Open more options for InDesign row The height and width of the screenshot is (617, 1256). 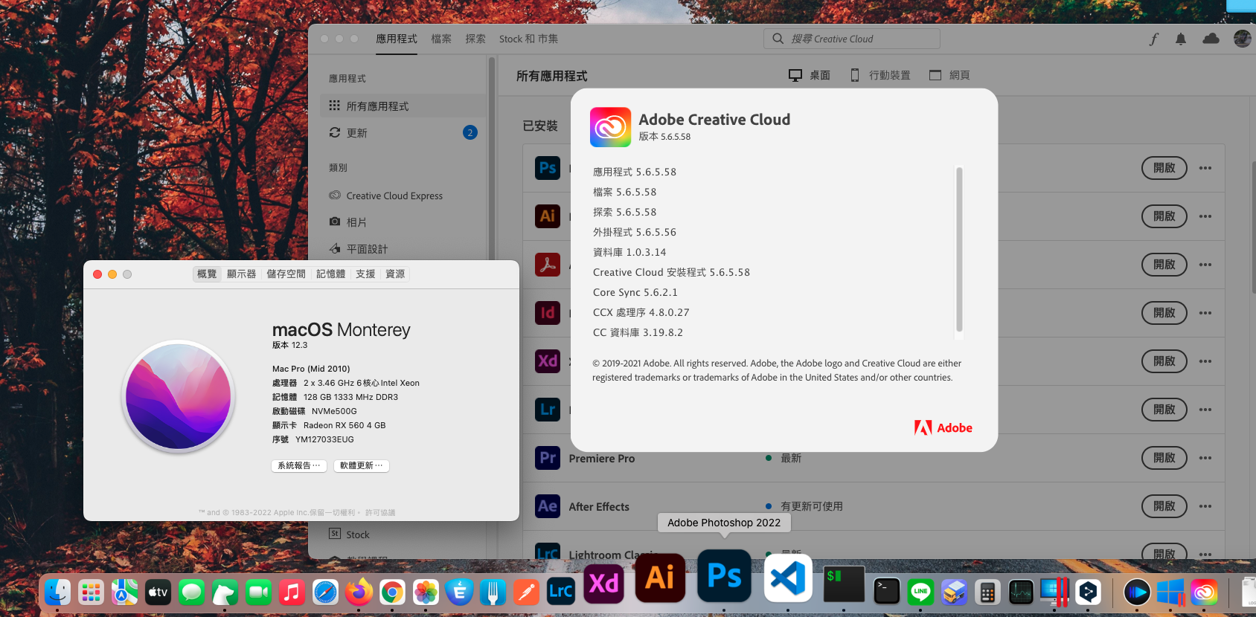1205,313
